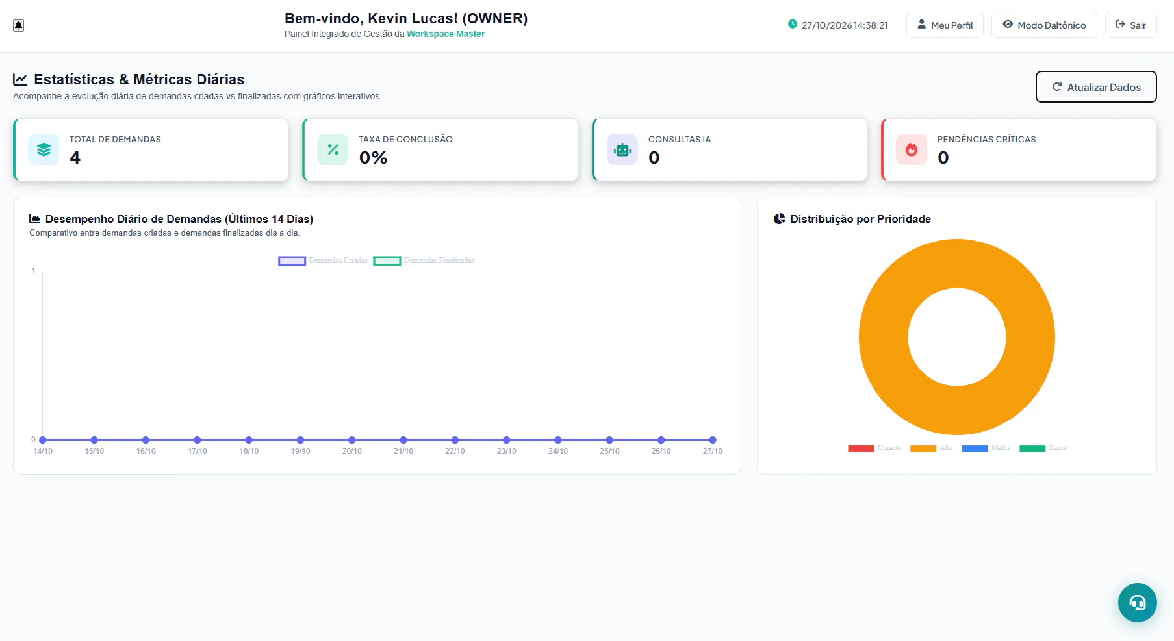The width and height of the screenshot is (1174, 641).
Task: Click the date and time 27/10/2026 14:38:21
Action: click(845, 25)
